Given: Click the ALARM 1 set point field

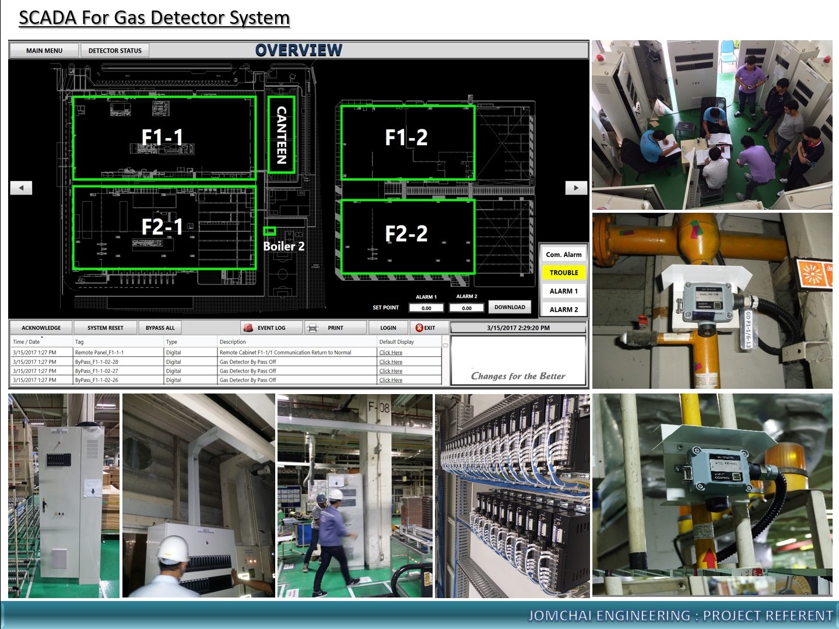Looking at the screenshot, I should coord(426,308).
